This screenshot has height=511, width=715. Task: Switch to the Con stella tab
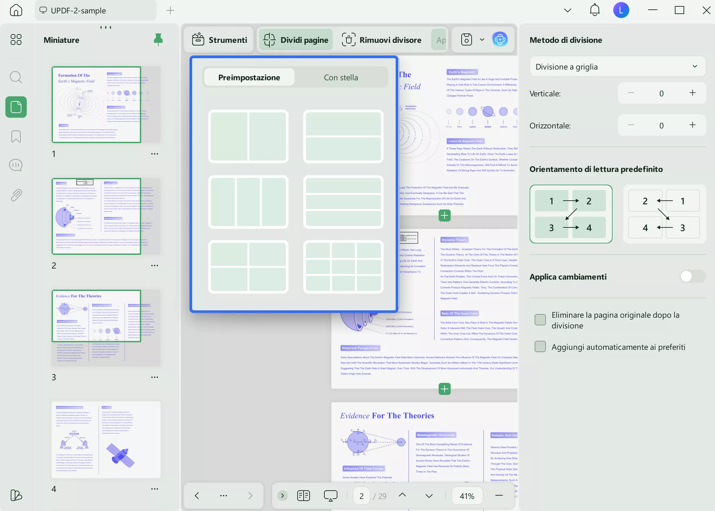(x=341, y=77)
